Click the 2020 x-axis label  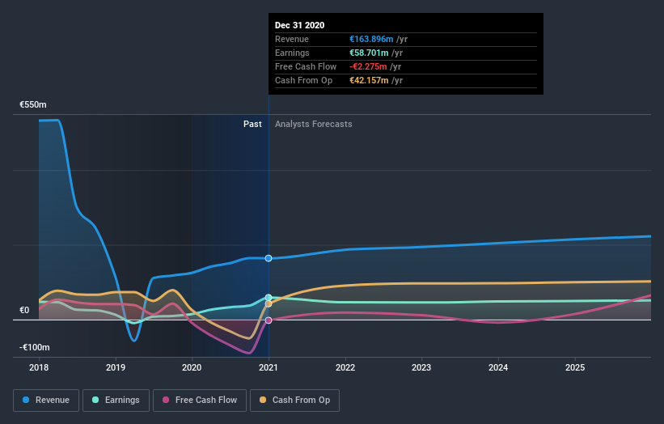tap(192, 367)
